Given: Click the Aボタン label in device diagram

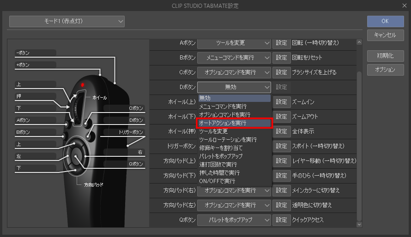Looking at the screenshot, I should 36,120.
